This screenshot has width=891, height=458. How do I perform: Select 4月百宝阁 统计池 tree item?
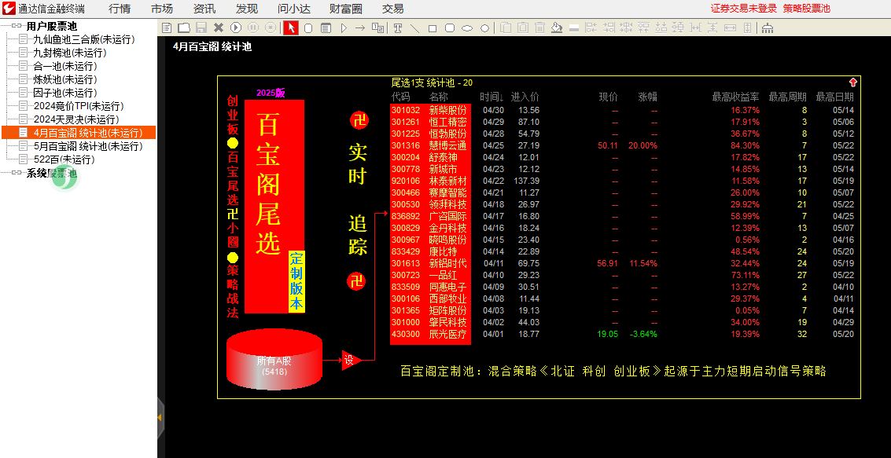click(87, 133)
